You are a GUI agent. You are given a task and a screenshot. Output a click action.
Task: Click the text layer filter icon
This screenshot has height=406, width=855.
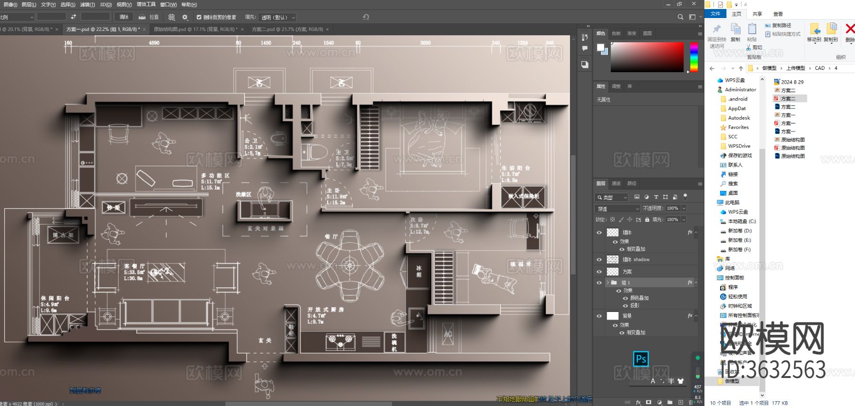(656, 197)
